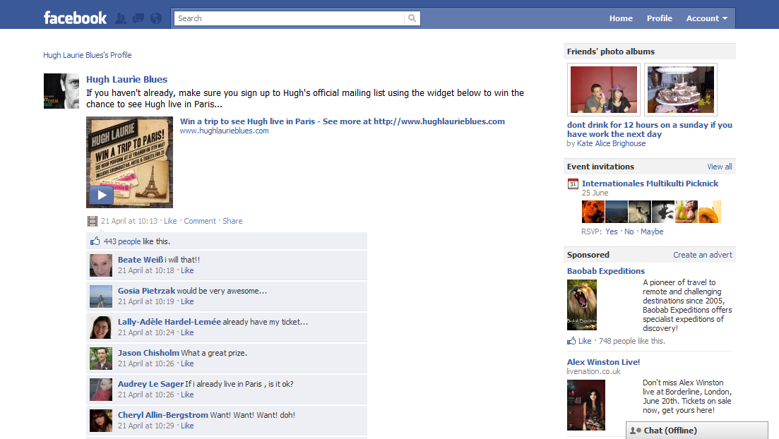This screenshot has height=439, width=779.
Task: RSVP Yes to Multikulti Picknick
Action: pyautogui.click(x=612, y=232)
